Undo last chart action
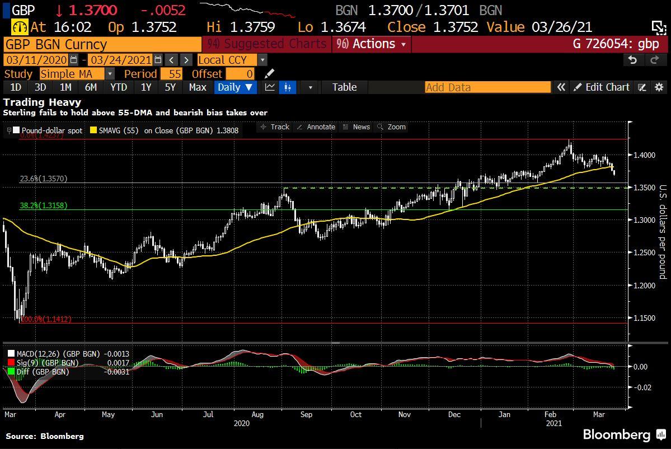671x449 pixels. (x=632, y=60)
